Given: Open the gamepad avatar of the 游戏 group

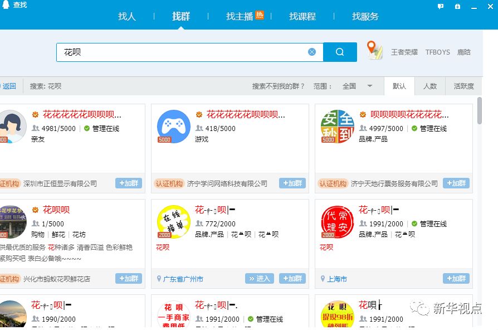Looking at the screenshot, I should [x=173, y=126].
